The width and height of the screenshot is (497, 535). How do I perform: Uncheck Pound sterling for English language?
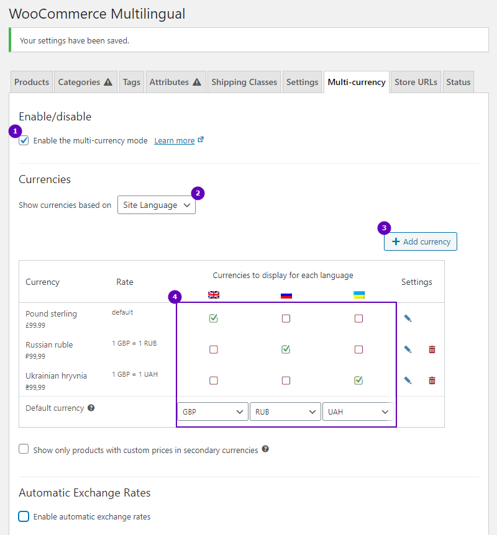tap(214, 318)
